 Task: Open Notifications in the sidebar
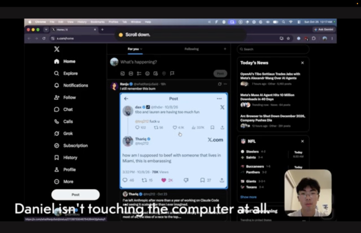coord(71,85)
